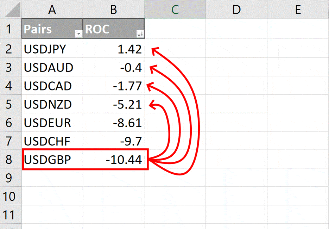This screenshot has height=229, width=329.
Task: Click the ROC header cell
Action: point(114,29)
